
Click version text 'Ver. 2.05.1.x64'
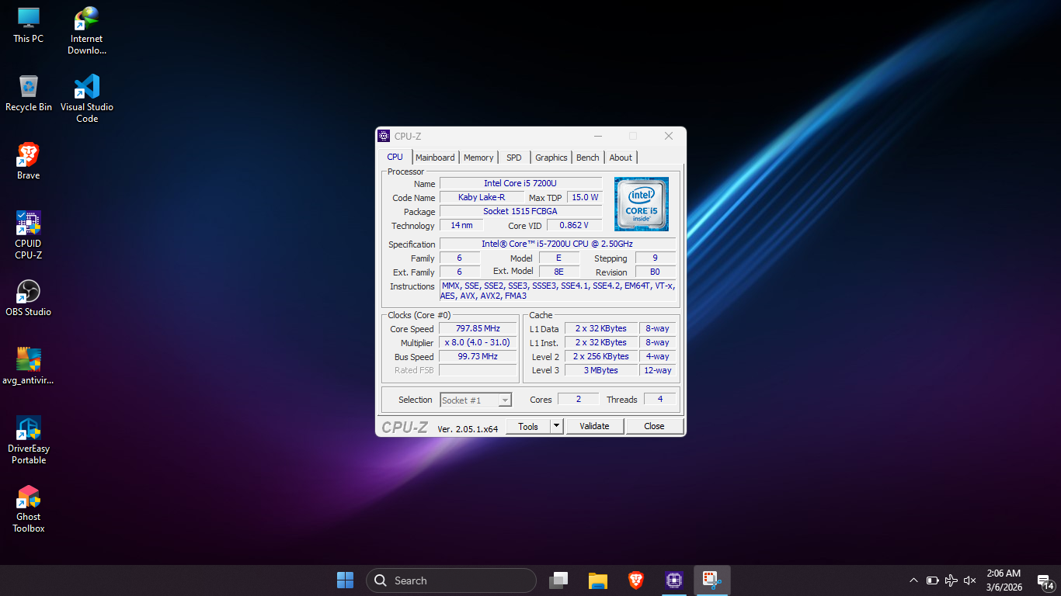pos(468,428)
